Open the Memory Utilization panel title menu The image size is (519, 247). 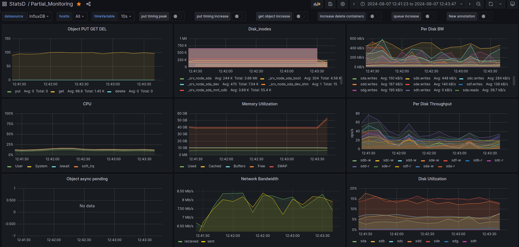pos(260,104)
